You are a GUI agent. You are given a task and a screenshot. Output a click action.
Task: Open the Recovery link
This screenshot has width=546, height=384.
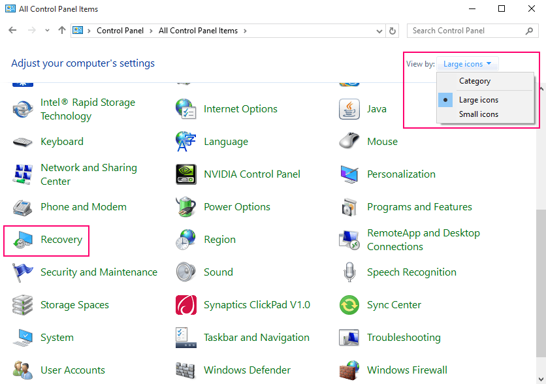click(61, 240)
